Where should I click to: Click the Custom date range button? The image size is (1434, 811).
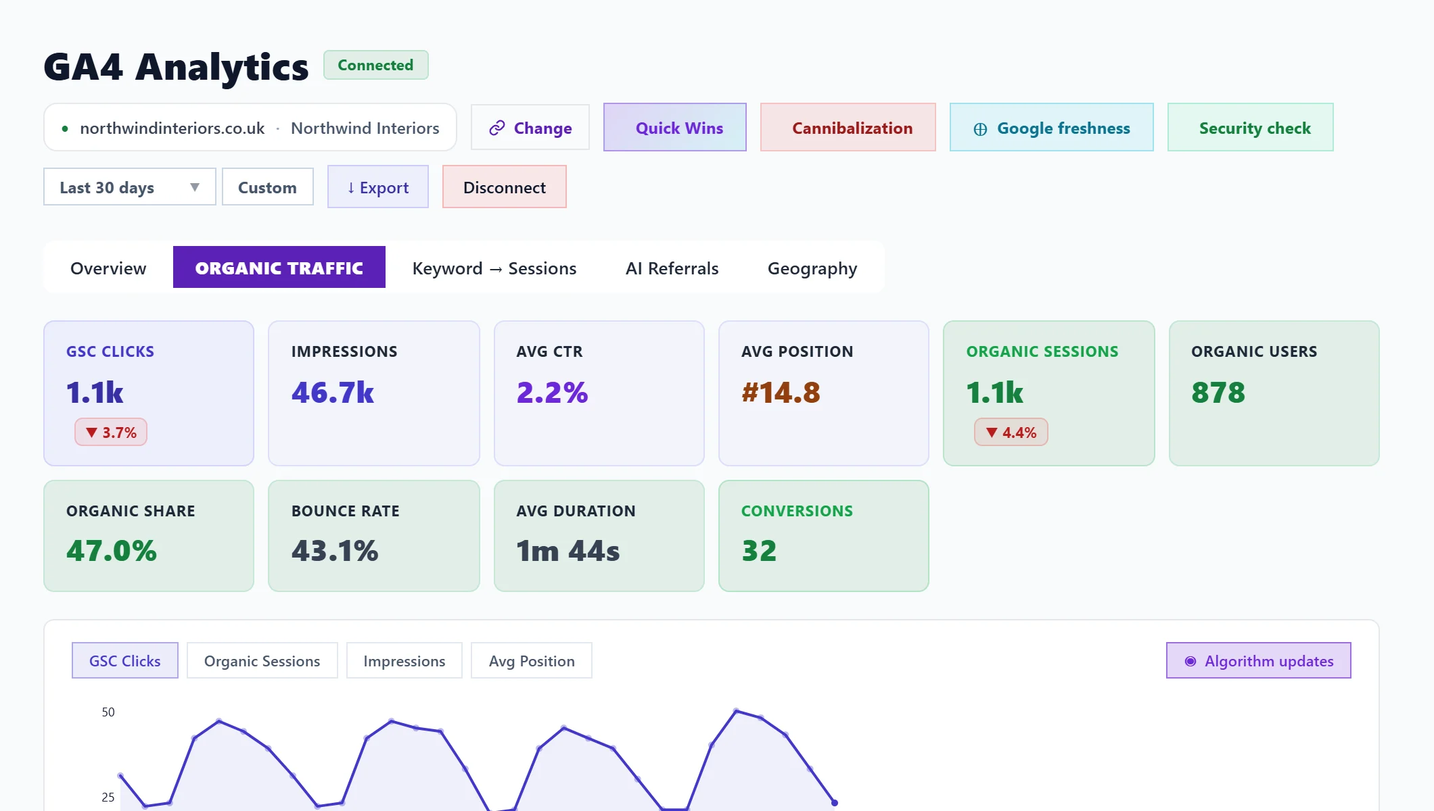coord(268,187)
